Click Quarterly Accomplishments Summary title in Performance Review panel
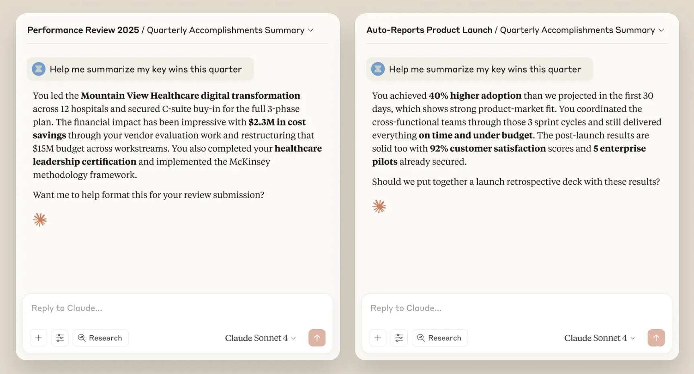Screen dimensions: 694x374 pyautogui.click(x=226, y=30)
